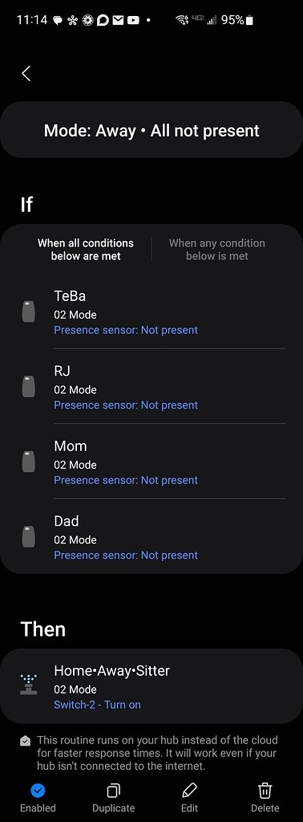303x822 pixels.
Task: Delete routine via the trash icon
Action: pyautogui.click(x=265, y=790)
